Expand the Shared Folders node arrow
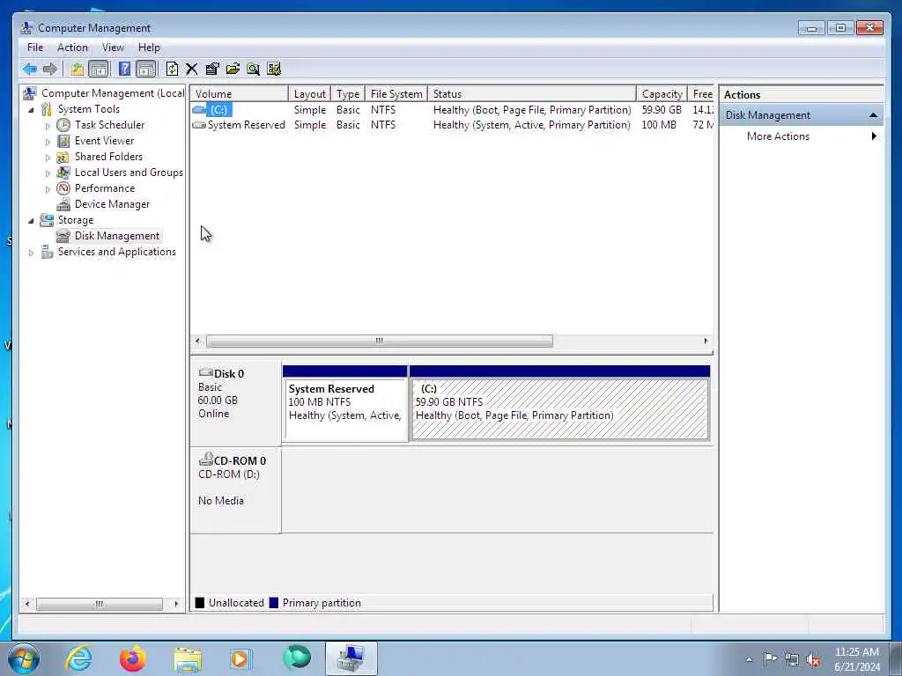The height and width of the screenshot is (676, 902). [x=48, y=157]
